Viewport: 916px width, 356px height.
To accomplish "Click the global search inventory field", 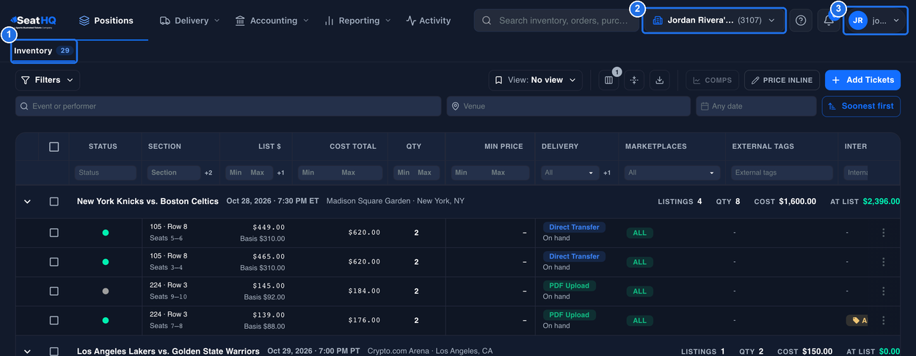I will (x=556, y=21).
